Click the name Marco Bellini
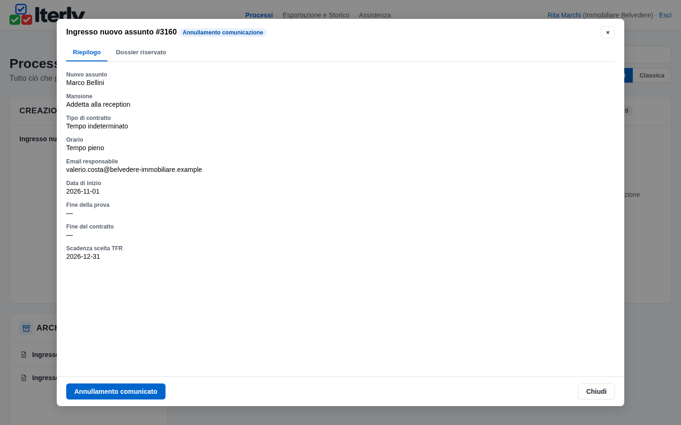This screenshot has width=681, height=425. pos(85,83)
